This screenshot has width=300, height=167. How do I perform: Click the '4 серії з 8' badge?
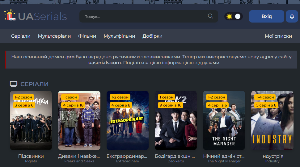pos(121,105)
